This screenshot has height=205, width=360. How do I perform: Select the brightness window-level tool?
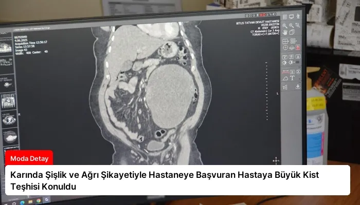click(285, 63)
